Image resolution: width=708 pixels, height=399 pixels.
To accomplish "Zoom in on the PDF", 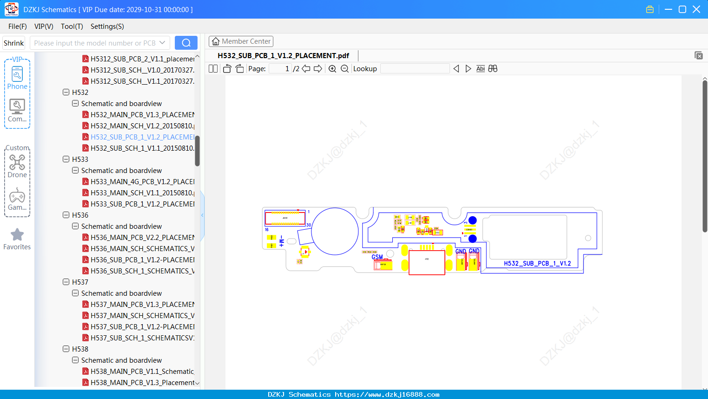I will [332, 69].
